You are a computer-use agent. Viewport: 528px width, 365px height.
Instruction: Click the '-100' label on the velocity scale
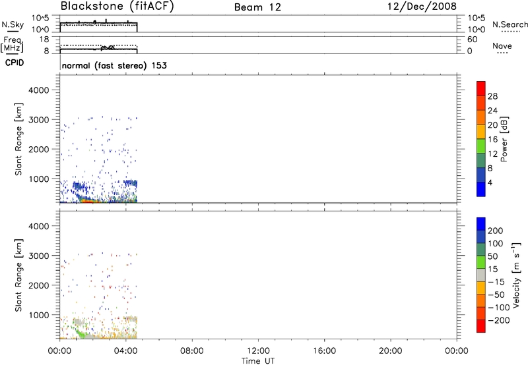[x=499, y=308]
